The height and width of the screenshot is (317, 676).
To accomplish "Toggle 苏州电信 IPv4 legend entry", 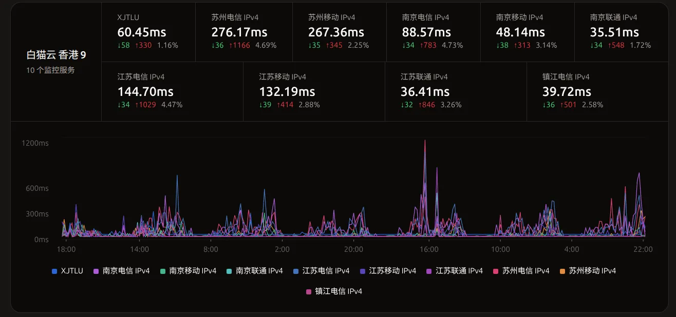I will coord(521,271).
